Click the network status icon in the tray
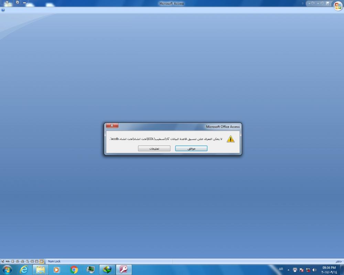The image size is (344, 275). coord(308,270)
